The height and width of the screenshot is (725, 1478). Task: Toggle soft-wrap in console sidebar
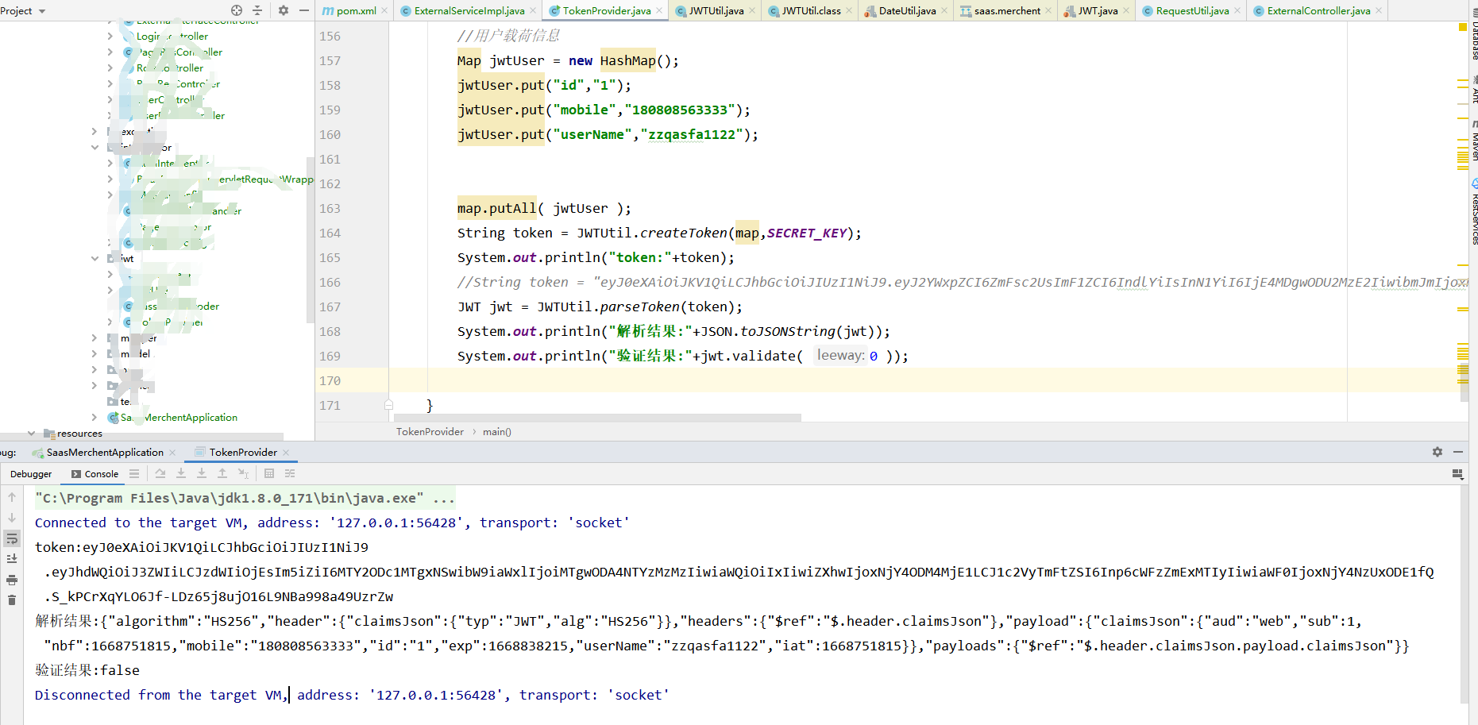12,538
